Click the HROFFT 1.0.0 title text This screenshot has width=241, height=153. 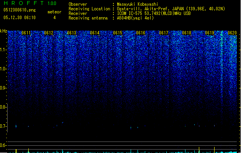coord(30,3)
